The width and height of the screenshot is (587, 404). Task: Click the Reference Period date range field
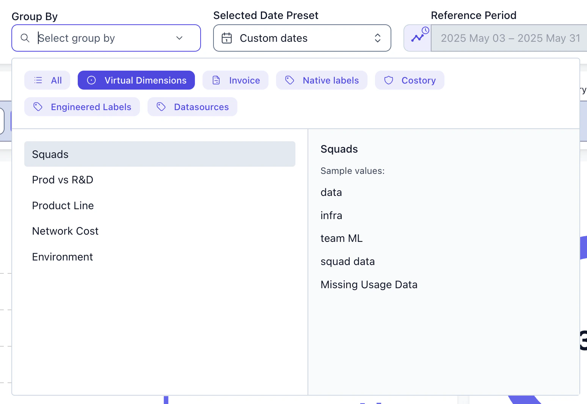pyautogui.click(x=510, y=38)
